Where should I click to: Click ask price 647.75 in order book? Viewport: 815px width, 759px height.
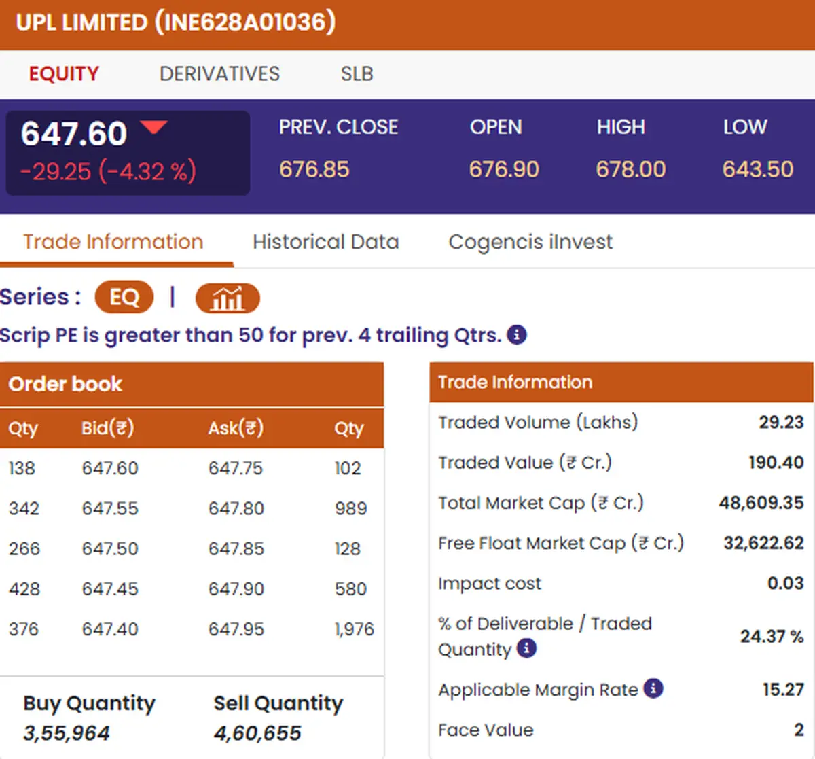pyautogui.click(x=236, y=468)
